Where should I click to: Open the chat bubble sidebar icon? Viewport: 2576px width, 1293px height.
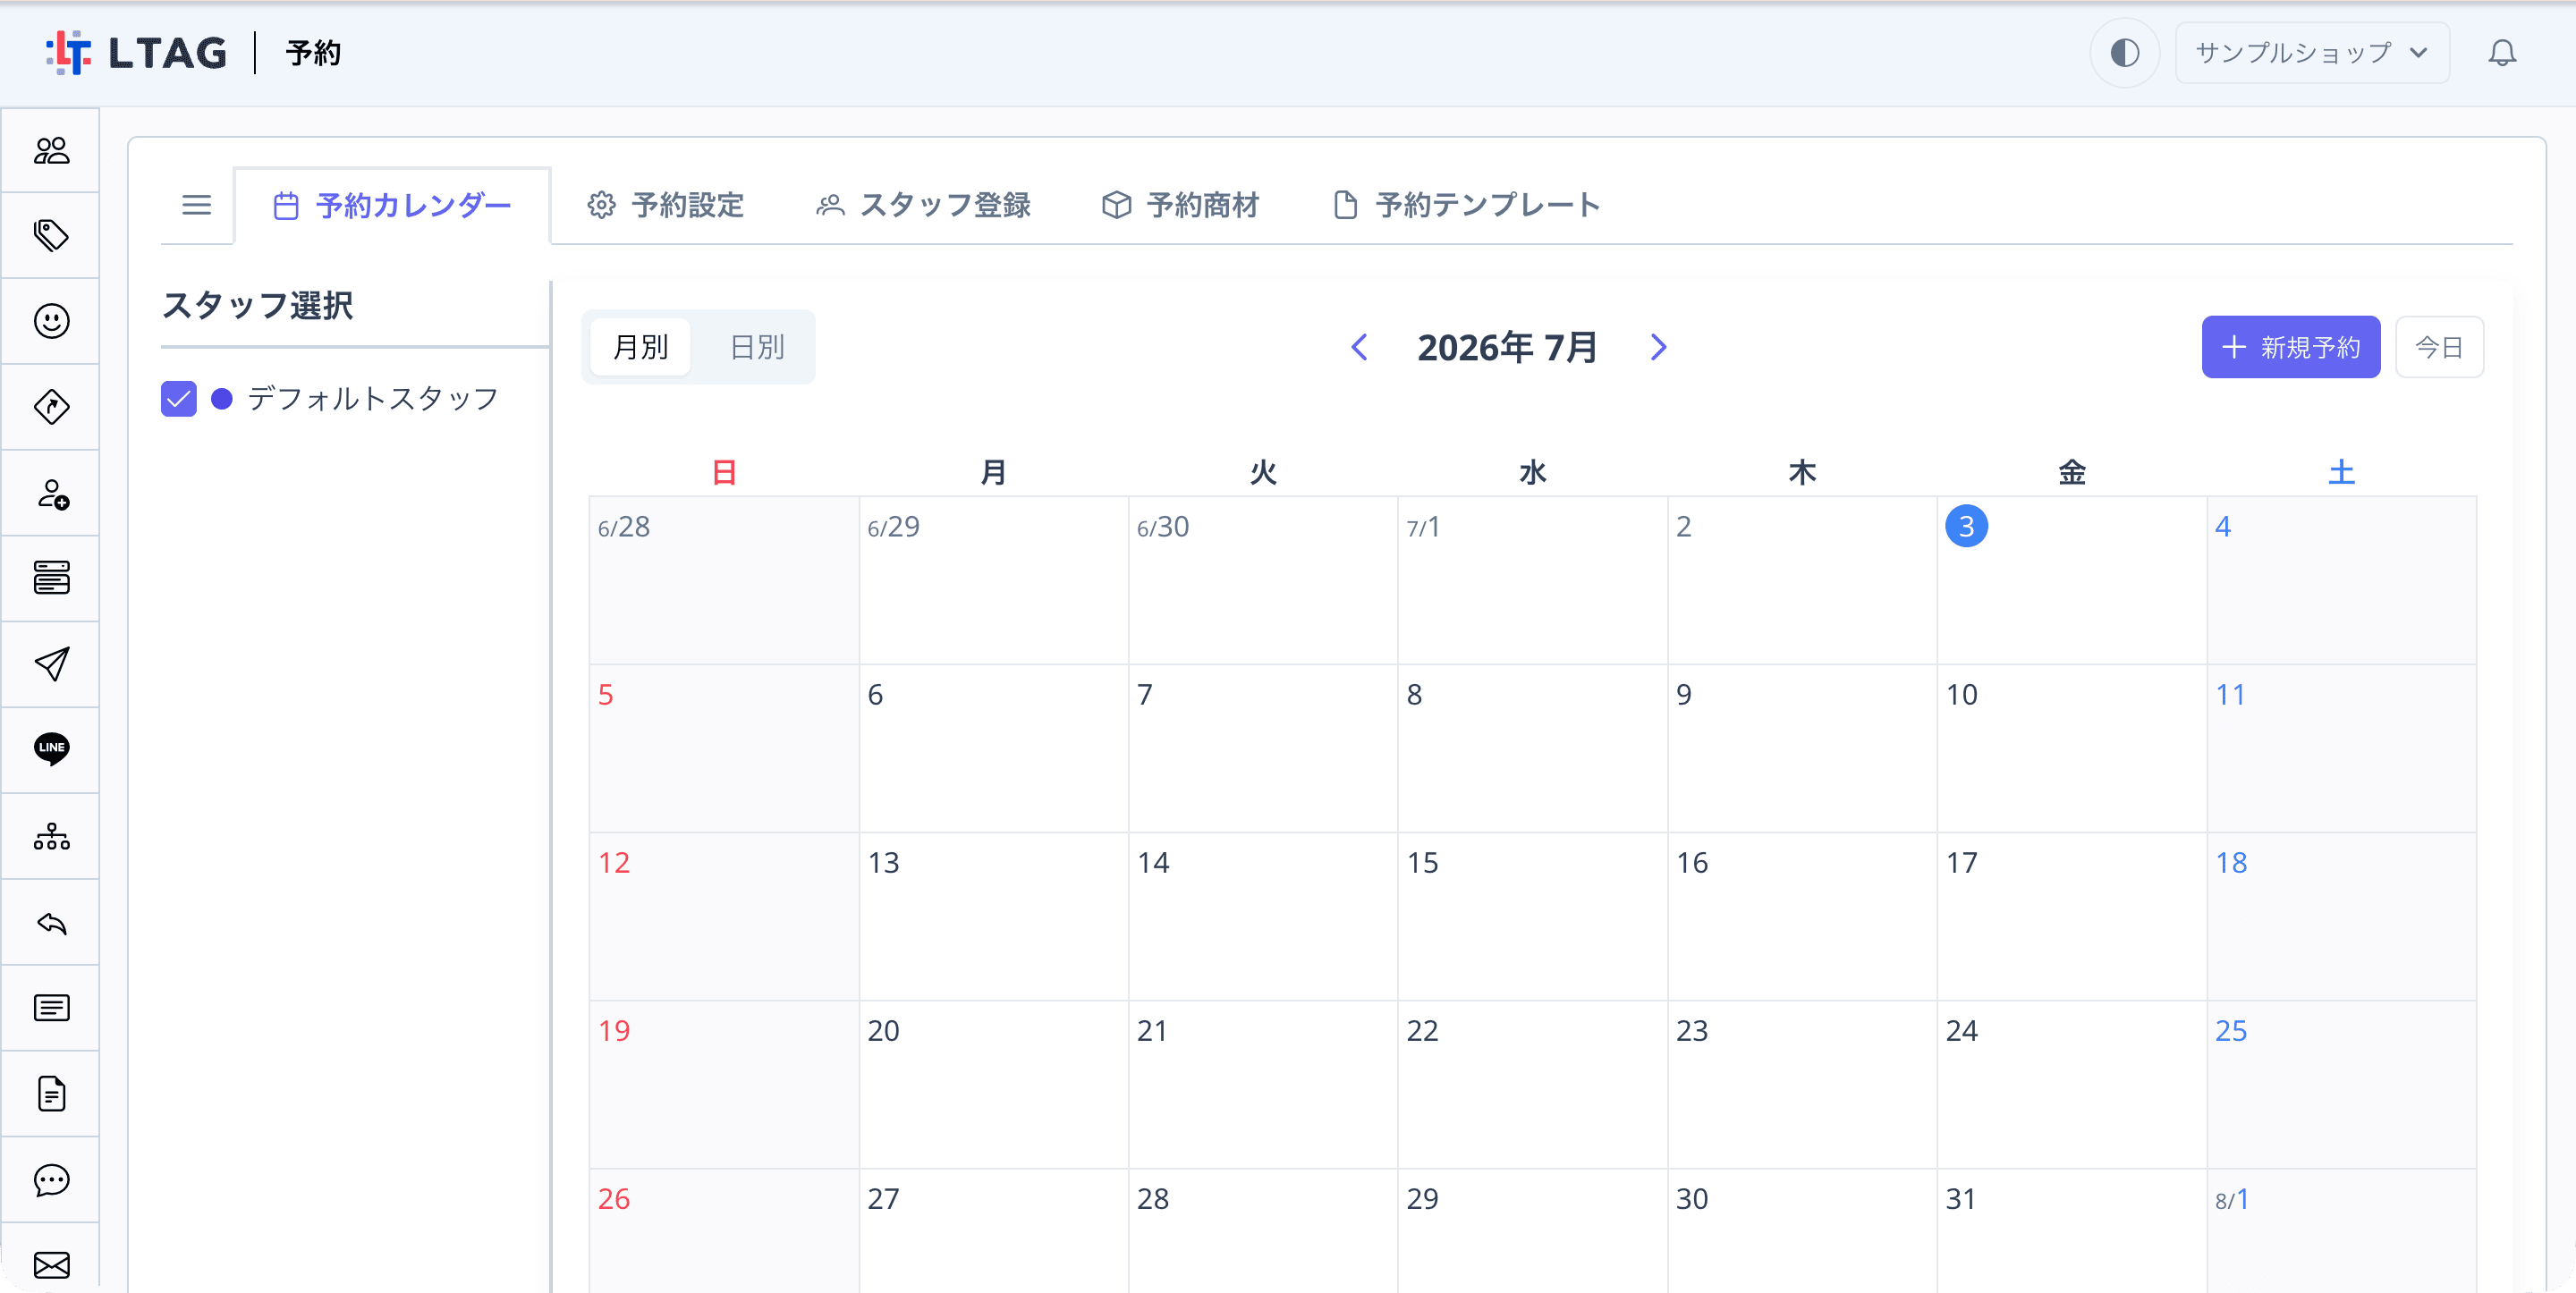coord(51,1180)
